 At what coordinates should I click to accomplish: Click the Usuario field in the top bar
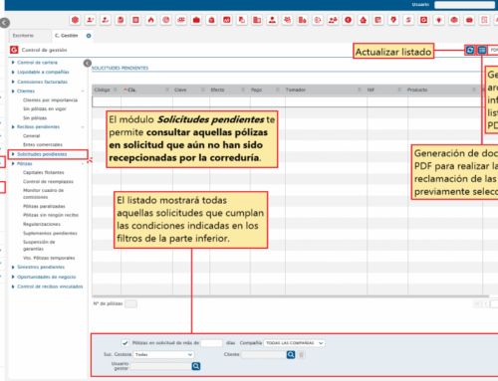coord(465,5)
